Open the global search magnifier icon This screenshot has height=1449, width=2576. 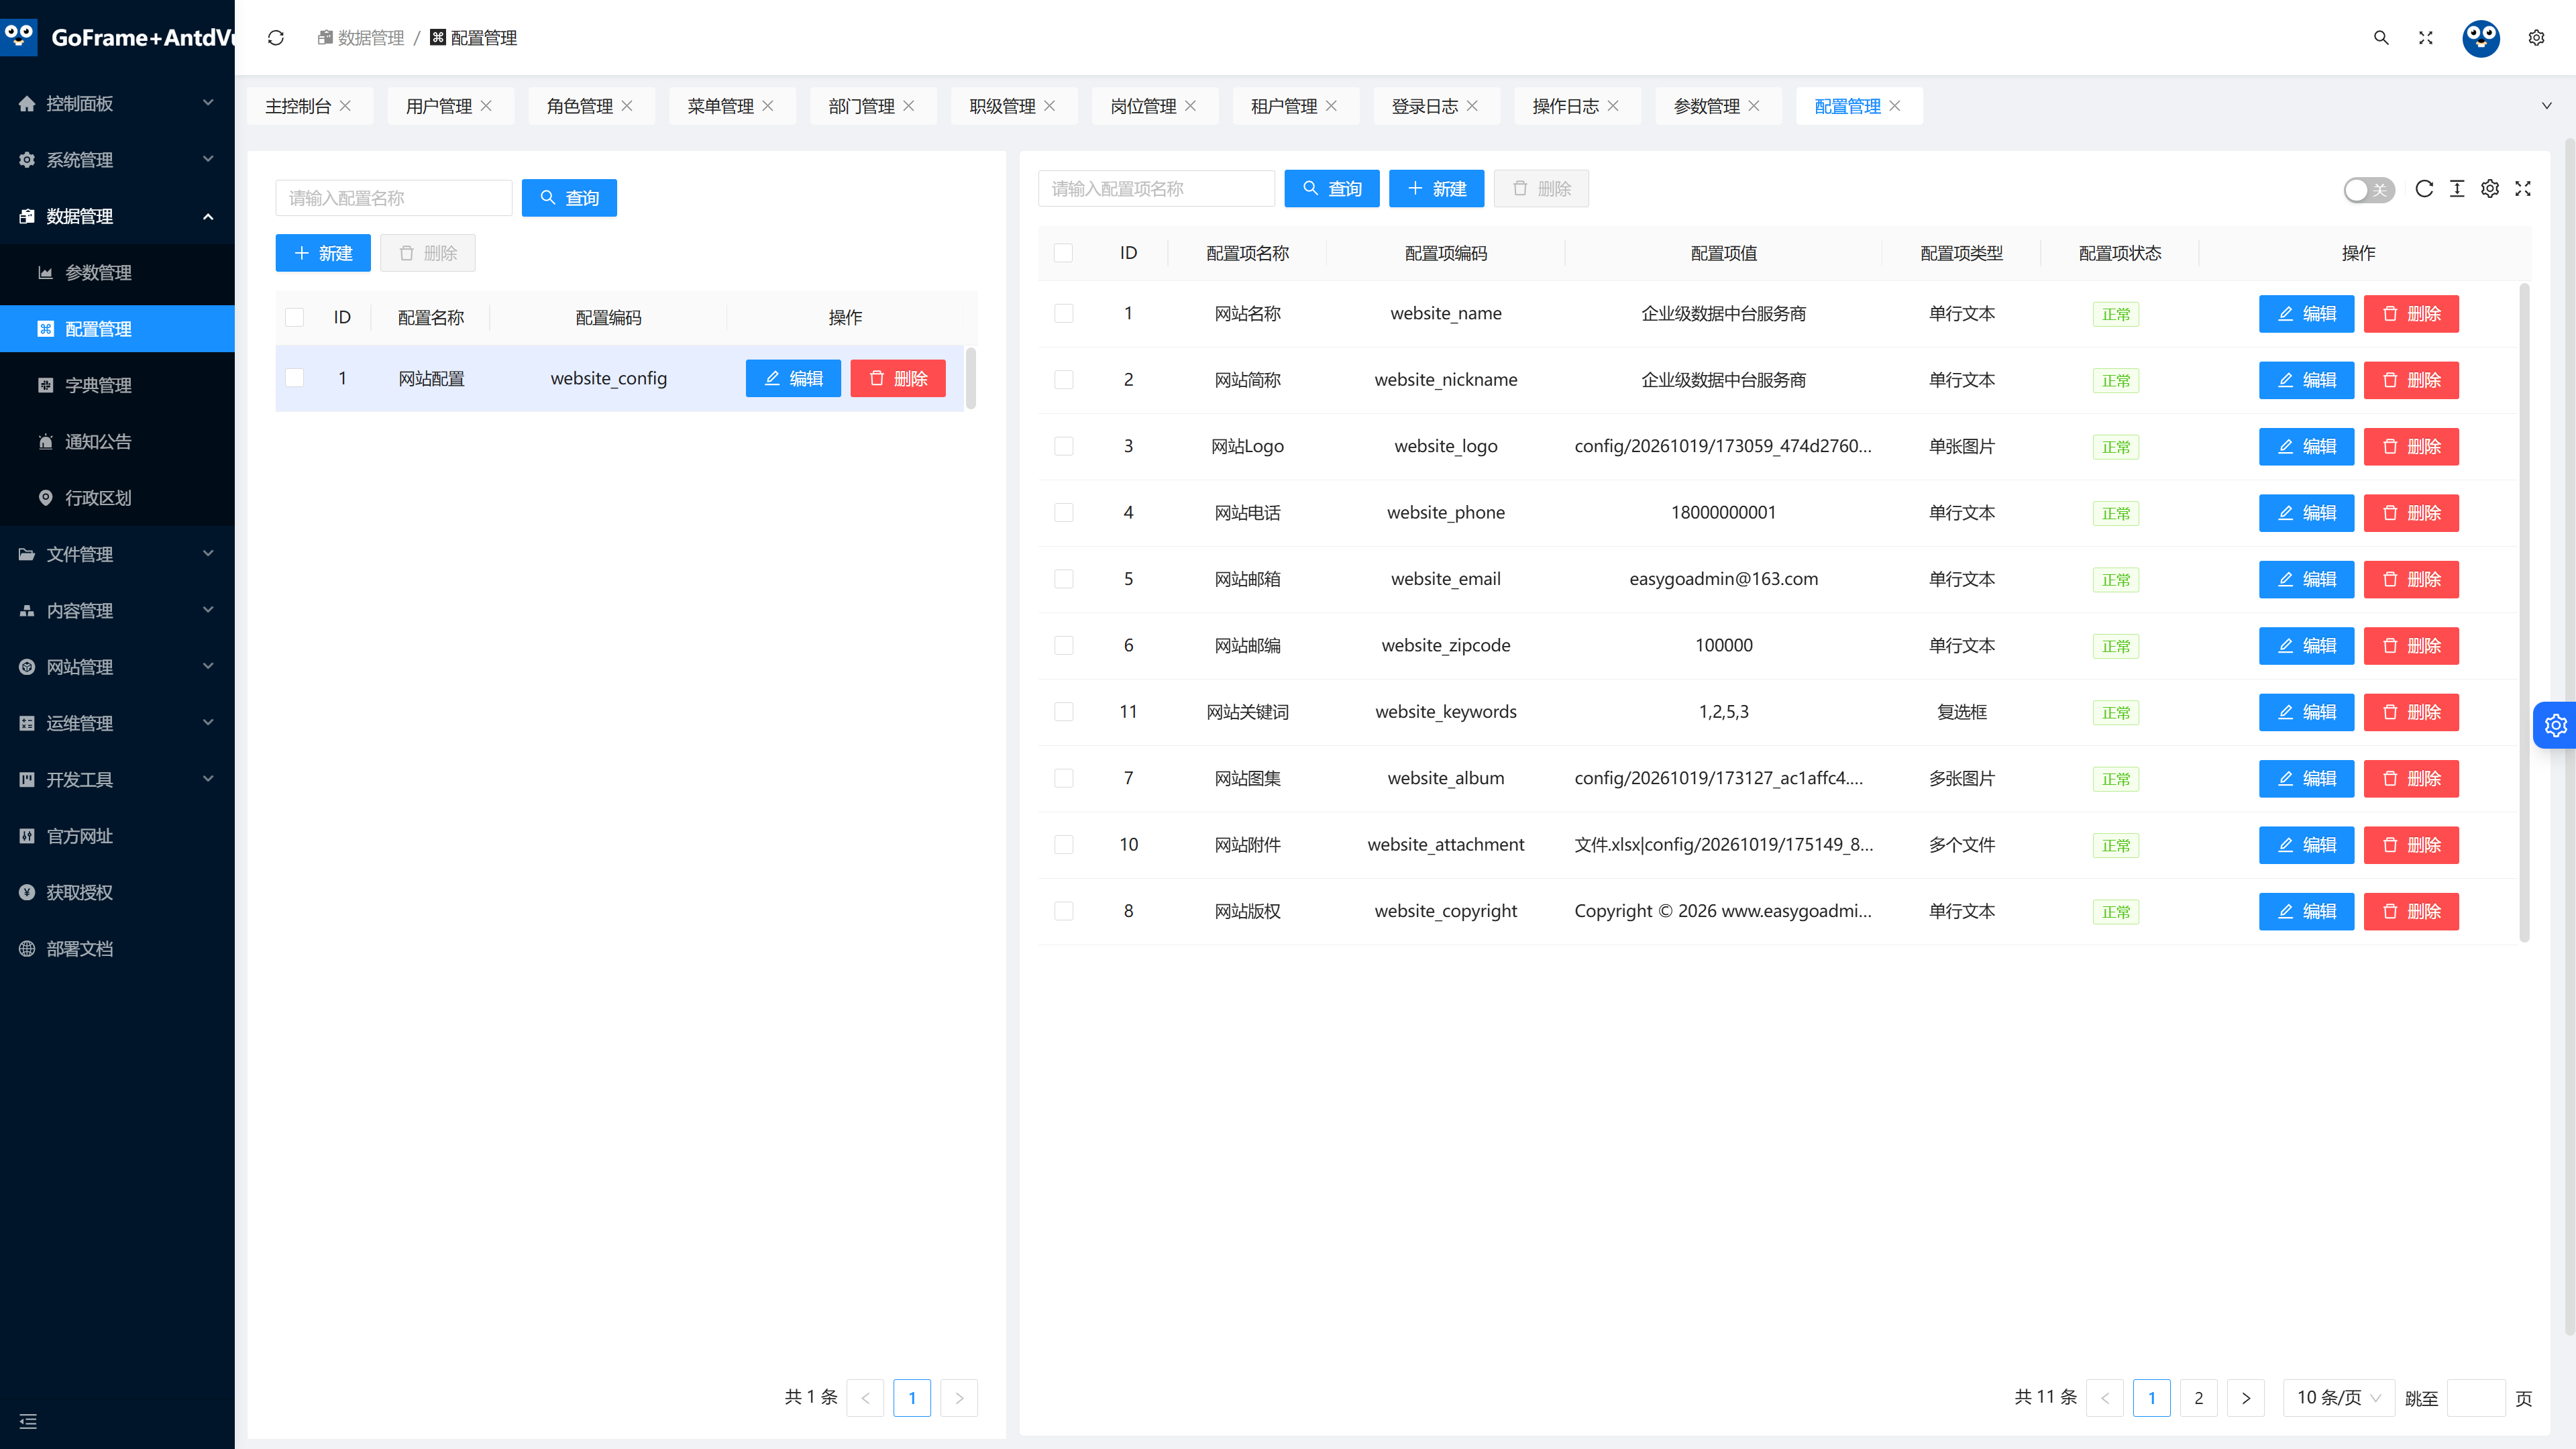2381,38
